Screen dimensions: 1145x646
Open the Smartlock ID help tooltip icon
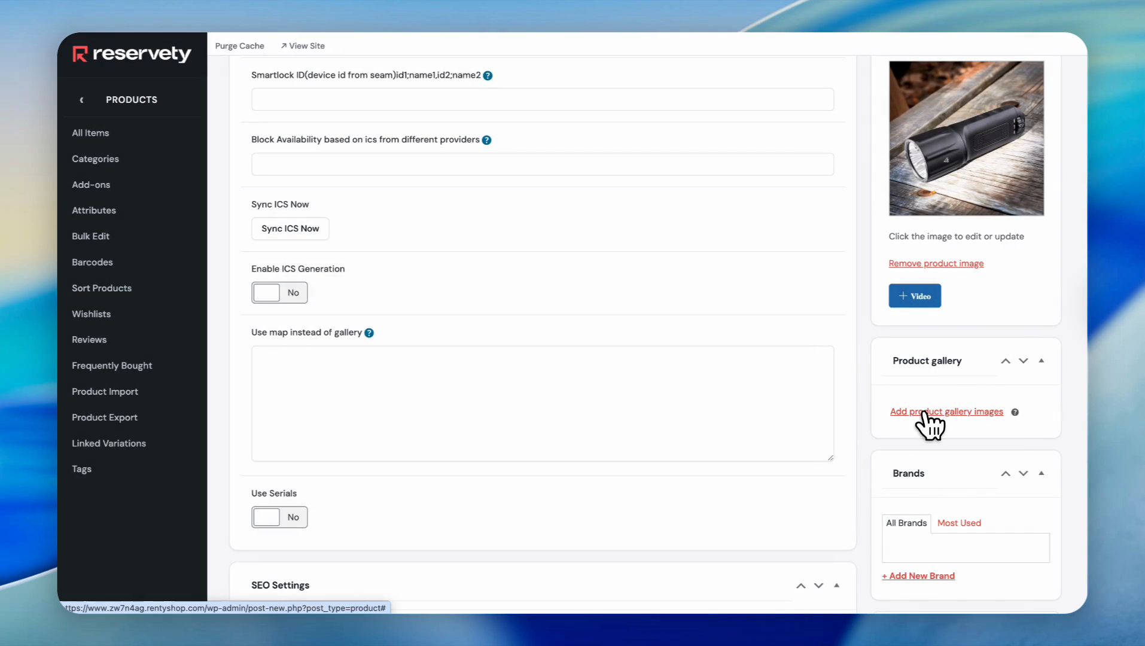pos(488,75)
